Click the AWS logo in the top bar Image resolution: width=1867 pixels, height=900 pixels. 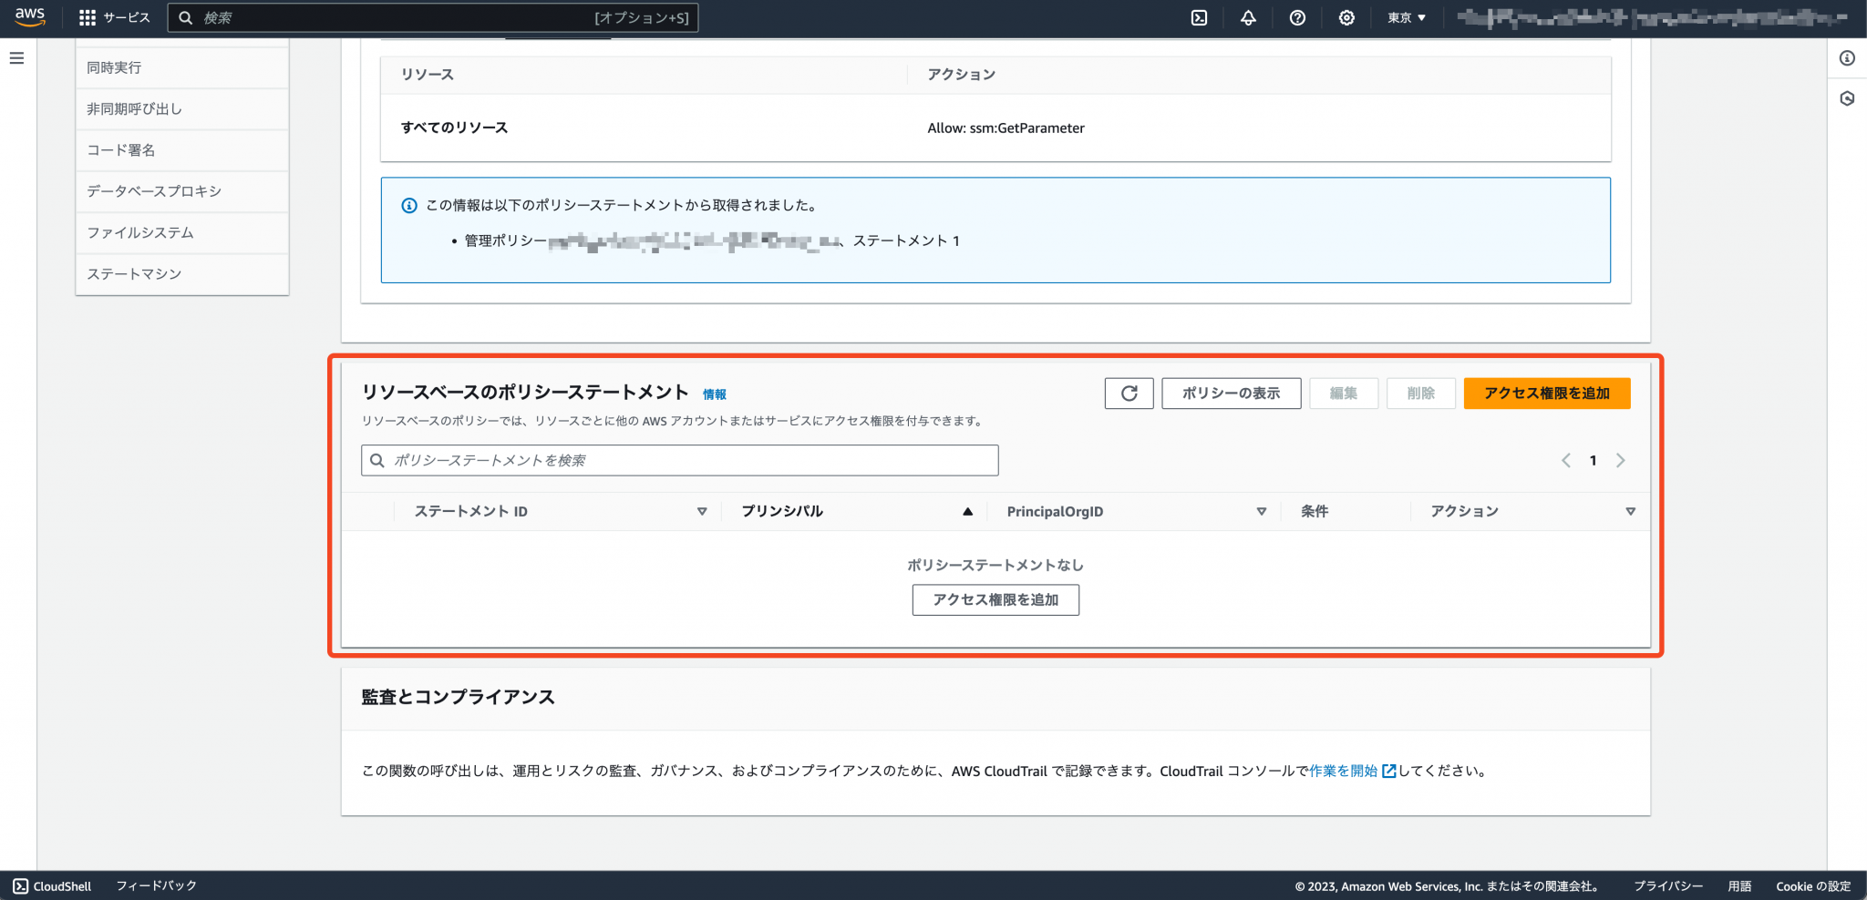[28, 17]
